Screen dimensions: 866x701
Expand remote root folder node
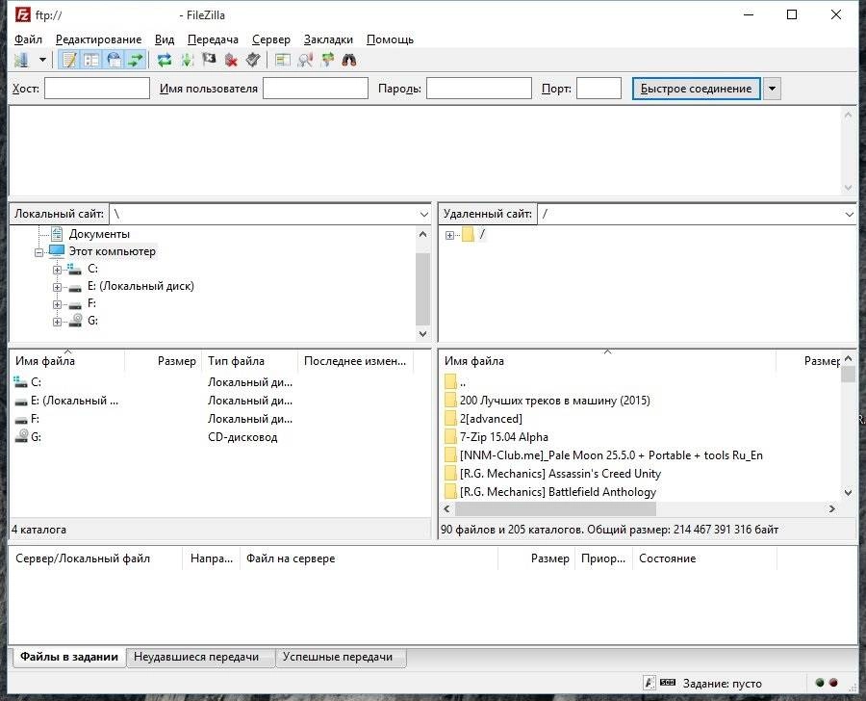449,236
